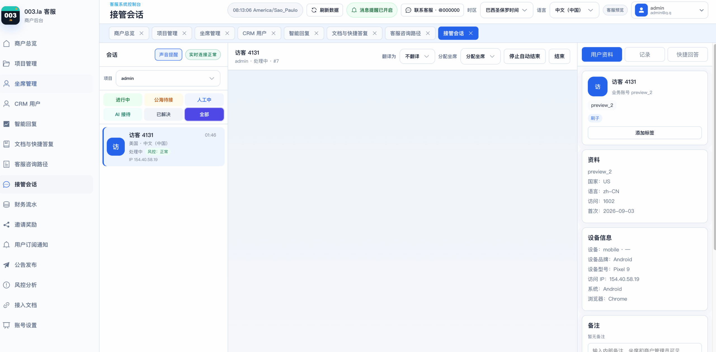Filter conversations by AI 接待
Screen dimensions: 716x352
point(123,114)
